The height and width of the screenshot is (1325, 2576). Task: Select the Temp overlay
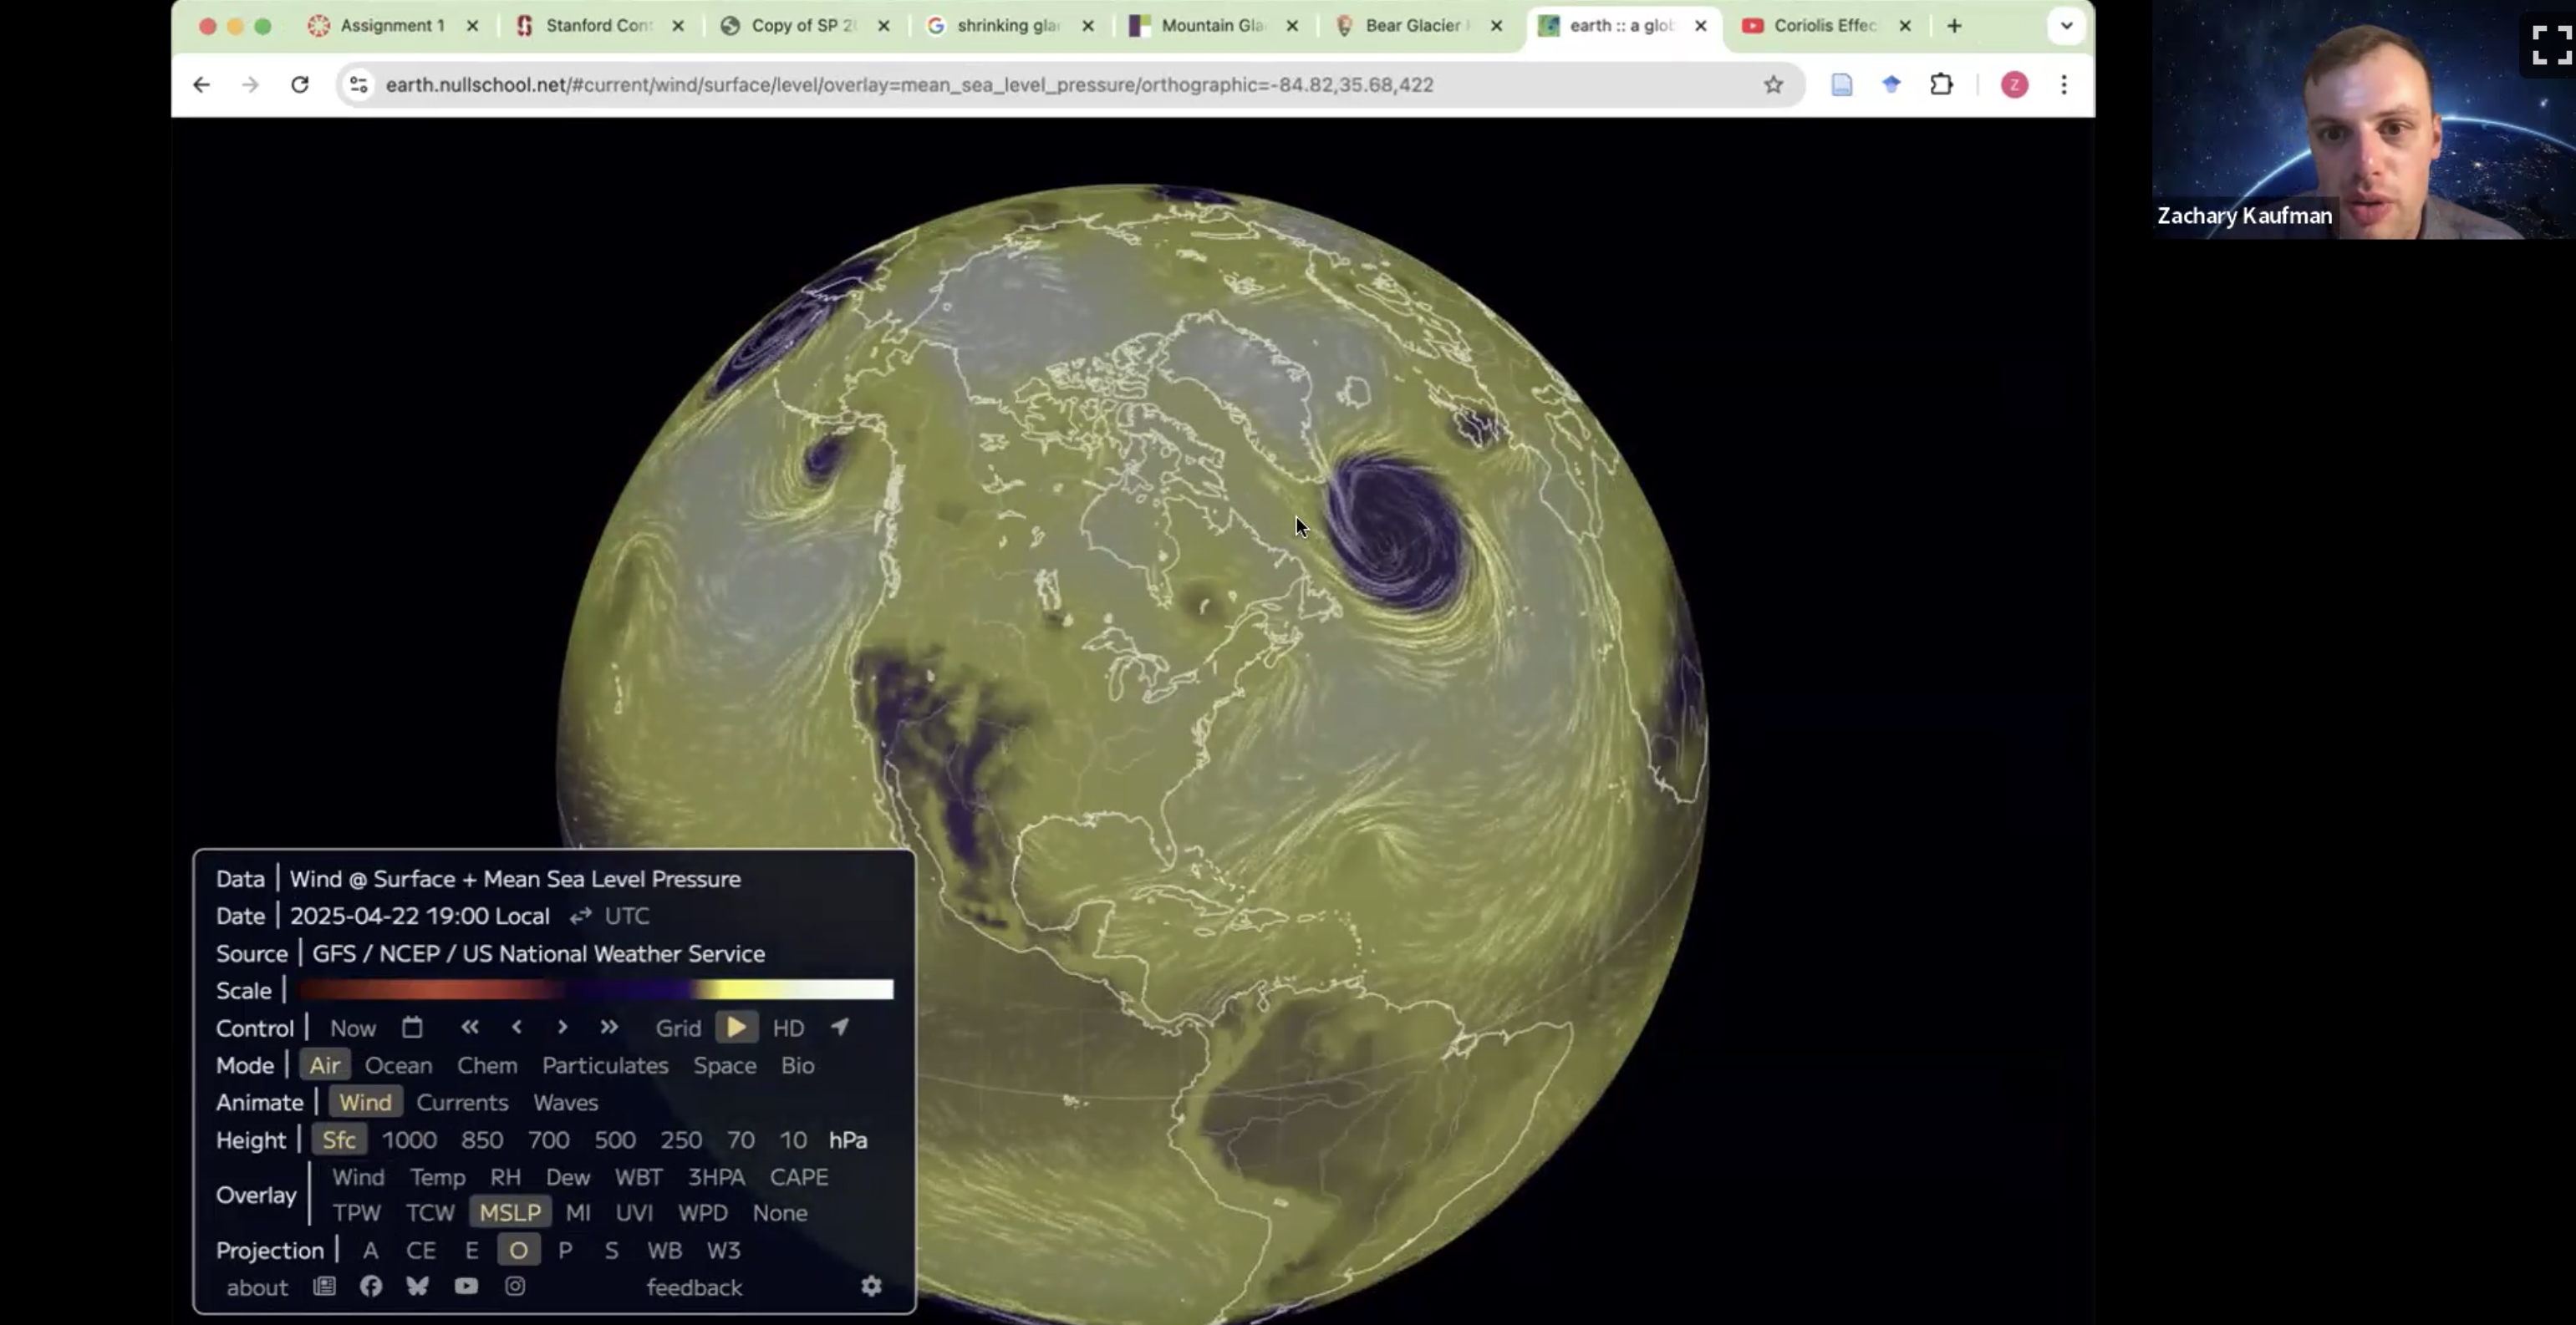(437, 1177)
